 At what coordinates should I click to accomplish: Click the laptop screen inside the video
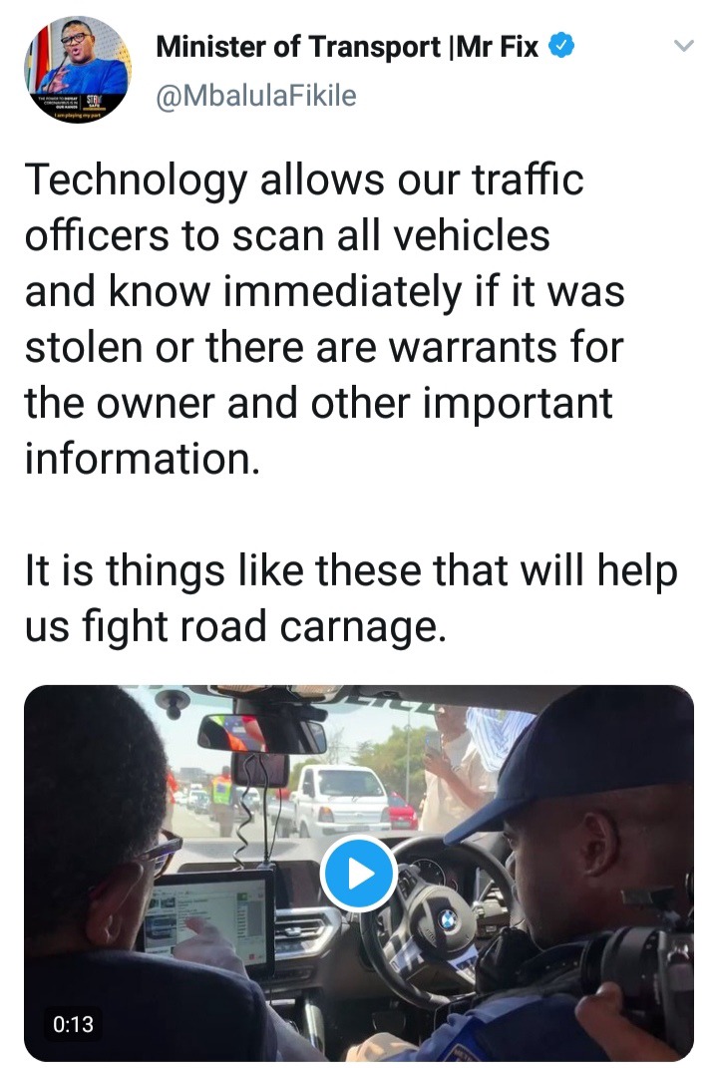tap(206, 916)
